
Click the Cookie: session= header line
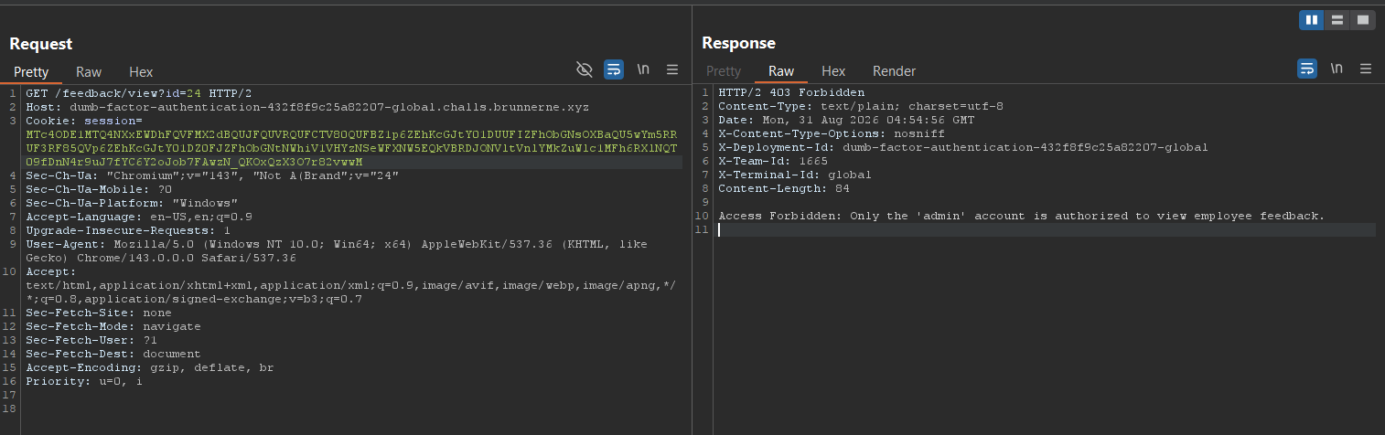(84, 121)
